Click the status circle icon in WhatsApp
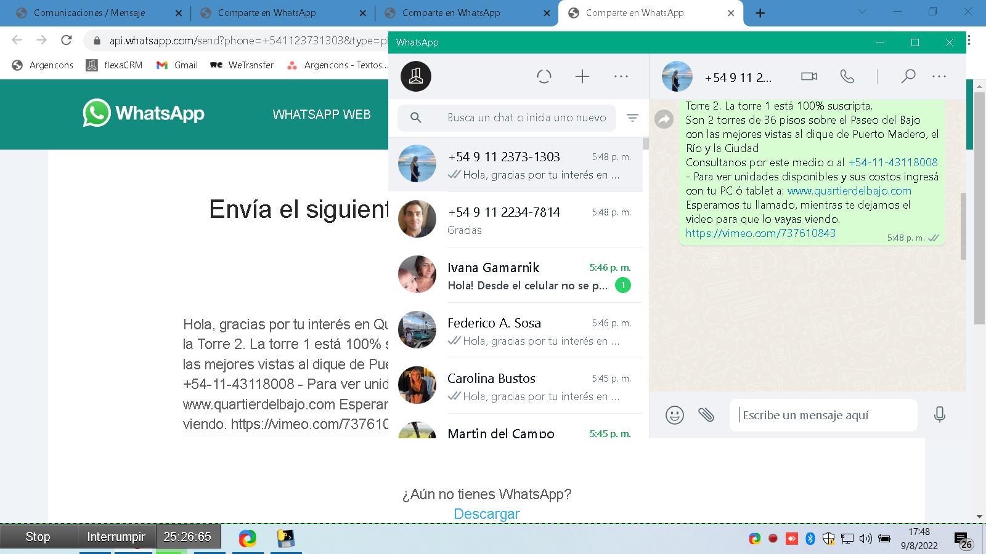Screen dimensions: 986x554 544,76
